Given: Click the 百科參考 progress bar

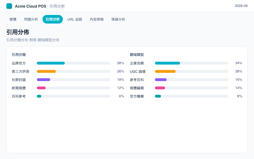Looking at the screenshot, I should coord(74,96).
